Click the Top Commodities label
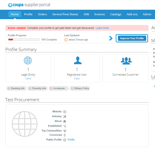The height and width of the screenshot is (155, 155). point(51,131)
